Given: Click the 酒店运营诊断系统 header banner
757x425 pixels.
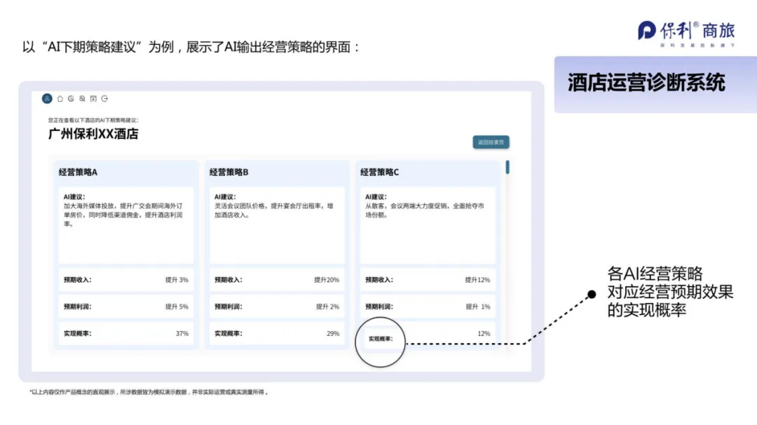Looking at the screenshot, I should tap(646, 83).
